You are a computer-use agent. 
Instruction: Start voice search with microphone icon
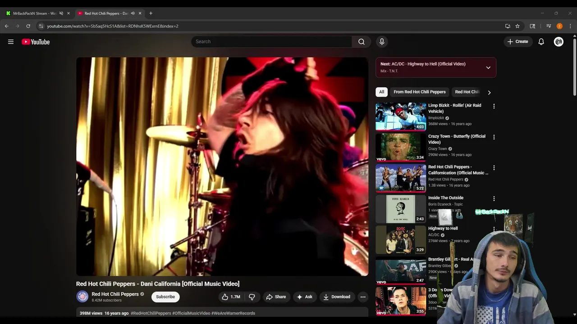(x=382, y=42)
